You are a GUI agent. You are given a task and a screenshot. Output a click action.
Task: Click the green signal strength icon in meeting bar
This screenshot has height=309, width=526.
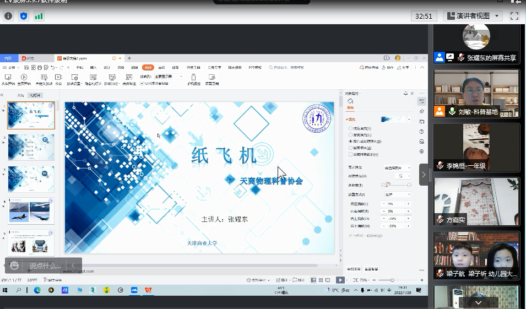(39, 16)
